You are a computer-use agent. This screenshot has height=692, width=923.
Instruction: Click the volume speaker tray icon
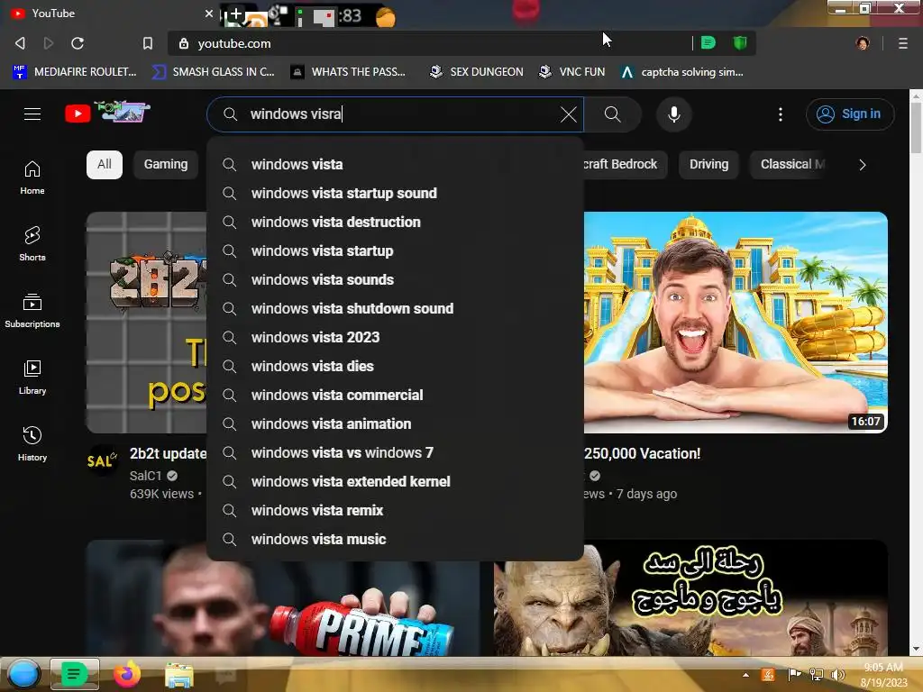click(x=837, y=674)
